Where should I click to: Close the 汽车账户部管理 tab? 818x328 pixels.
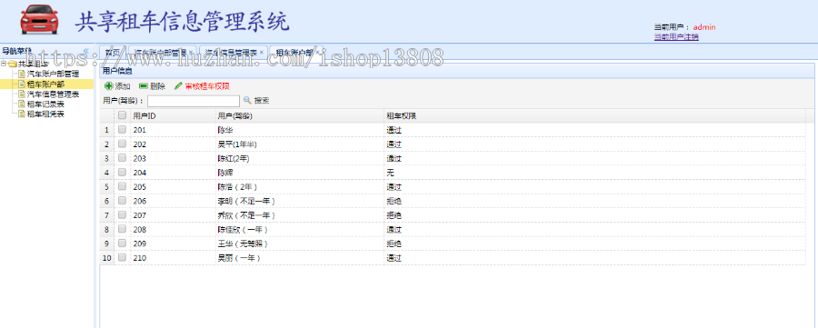[x=191, y=53]
